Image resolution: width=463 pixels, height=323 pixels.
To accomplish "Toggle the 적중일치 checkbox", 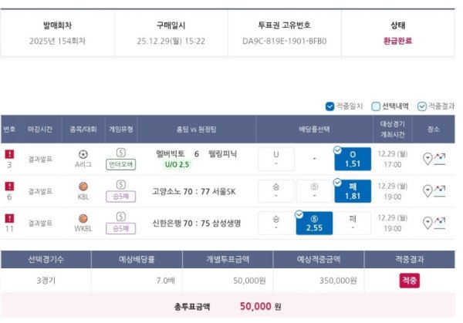I will tap(330, 106).
